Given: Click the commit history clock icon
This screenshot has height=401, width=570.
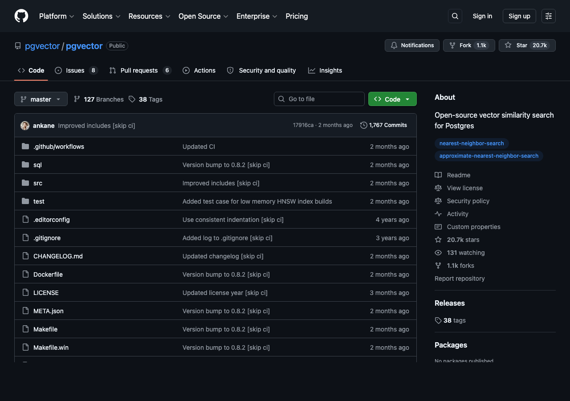Looking at the screenshot, I should click(x=363, y=125).
